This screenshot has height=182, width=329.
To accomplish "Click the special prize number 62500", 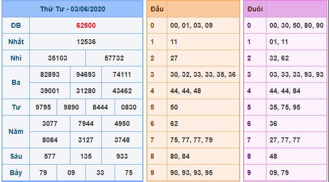I will tap(86, 25).
